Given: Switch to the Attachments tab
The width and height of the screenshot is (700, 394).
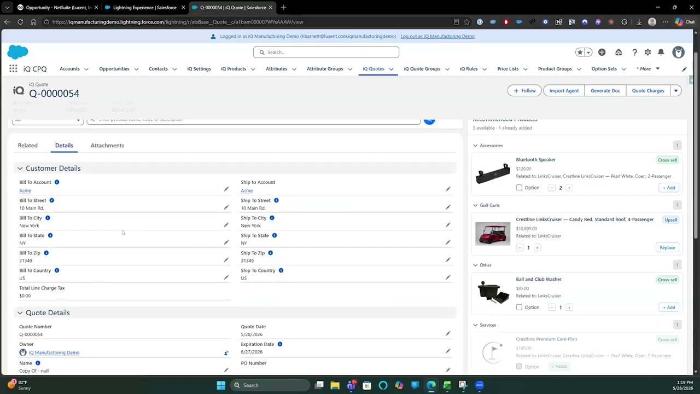Looking at the screenshot, I should click(107, 146).
